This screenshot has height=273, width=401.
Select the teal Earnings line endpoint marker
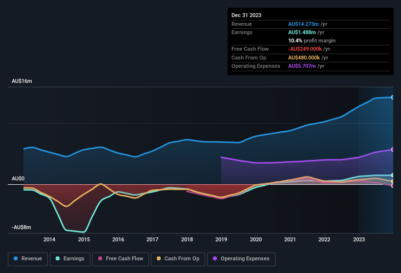[393, 175]
